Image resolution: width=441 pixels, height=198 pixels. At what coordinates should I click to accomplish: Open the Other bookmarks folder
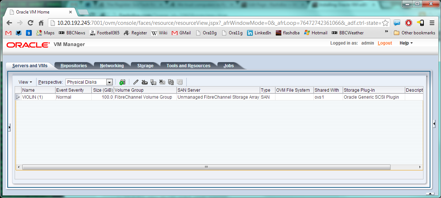pos(415,33)
